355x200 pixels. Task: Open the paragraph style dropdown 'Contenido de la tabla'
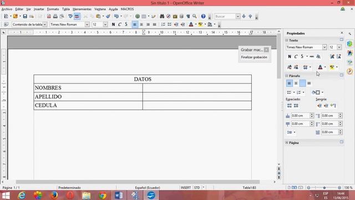pos(45,24)
